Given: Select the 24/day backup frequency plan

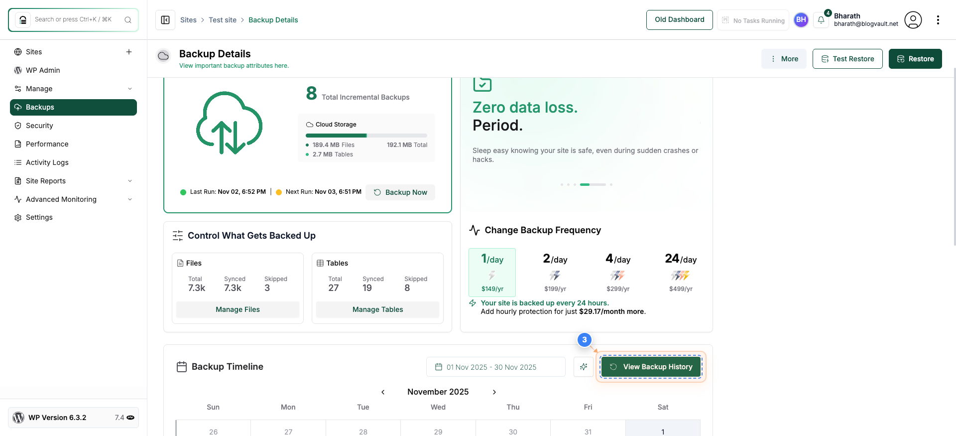Looking at the screenshot, I should (x=681, y=272).
